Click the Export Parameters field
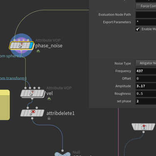Image resolution: width=156 pixels, height=156 pixels. click(146, 22)
